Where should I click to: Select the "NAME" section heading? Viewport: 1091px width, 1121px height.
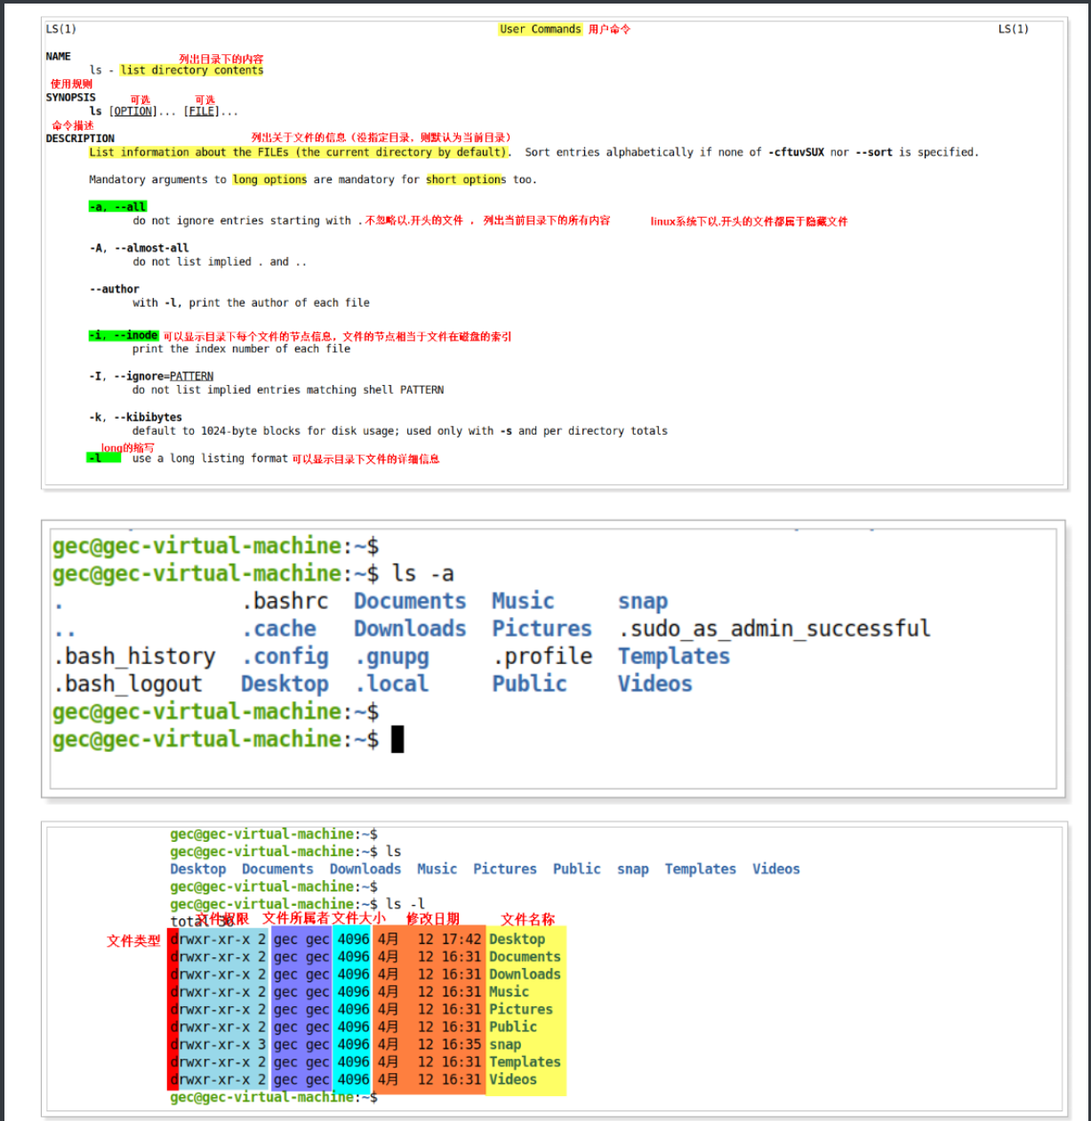click(59, 56)
